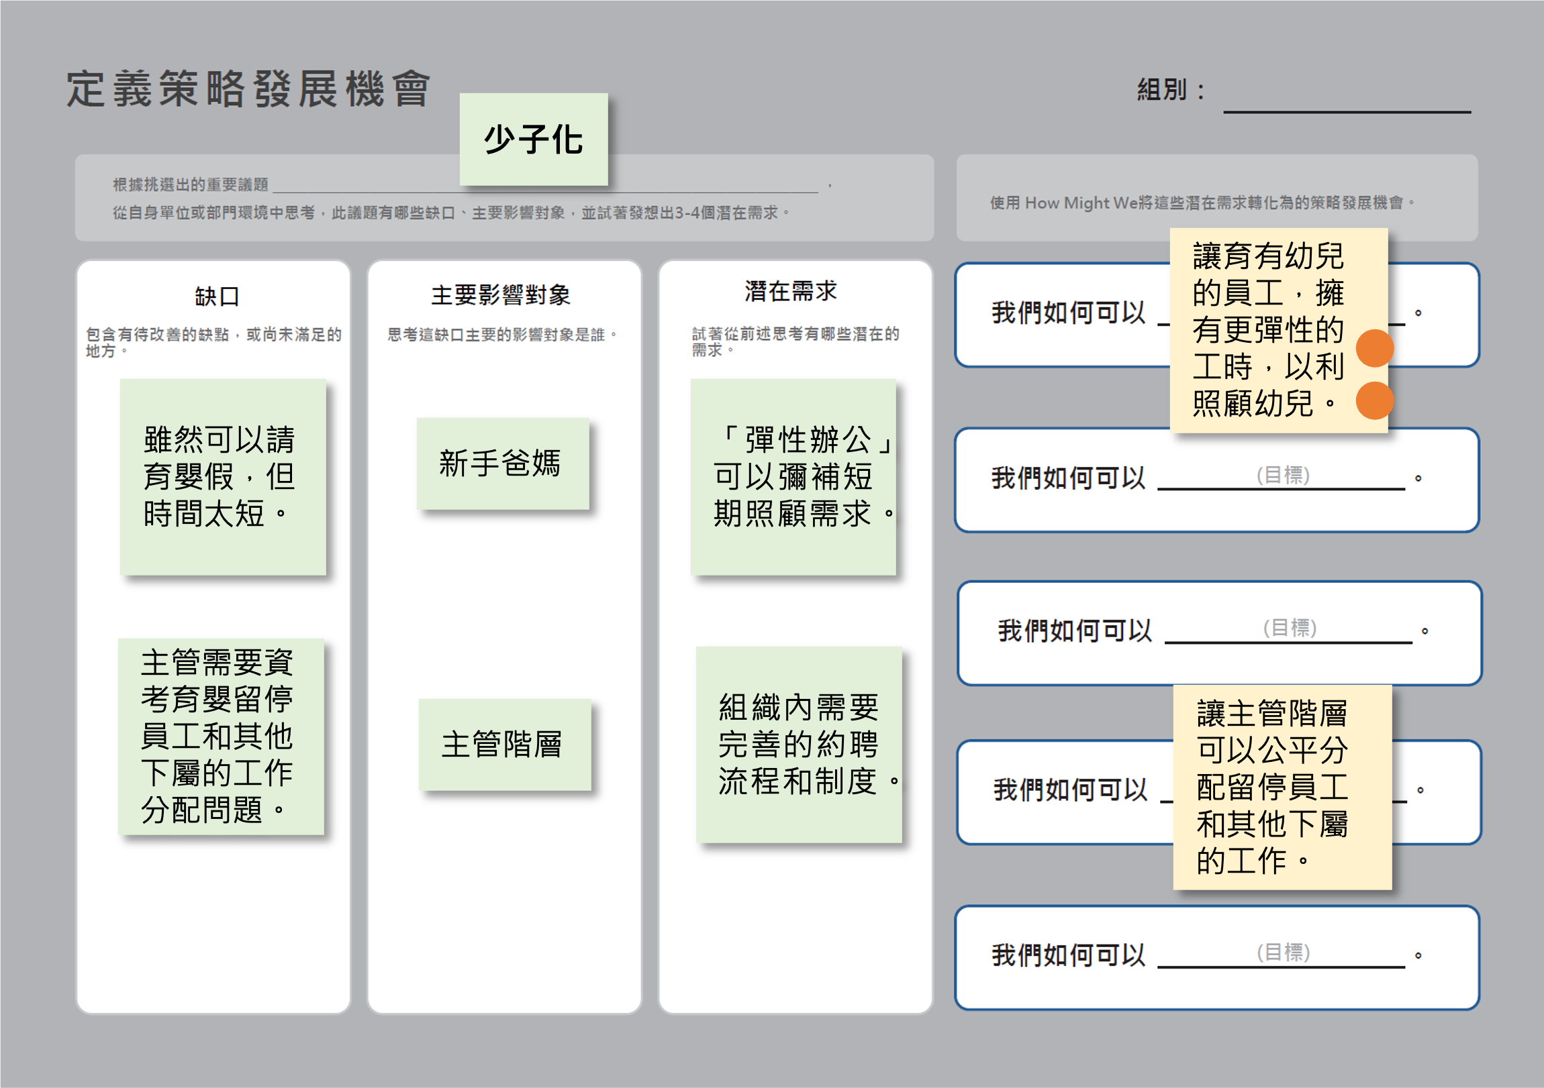This screenshot has width=1544, height=1088.
Task: Click the 缺口 column heading
Action: (217, 296)
